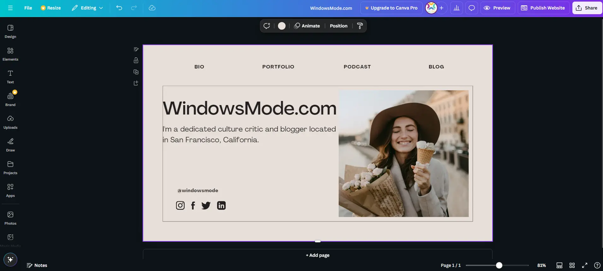This screenshot has width=603, height=271.
Task: Select the copy style paint roller
Action: click(360, 26)
